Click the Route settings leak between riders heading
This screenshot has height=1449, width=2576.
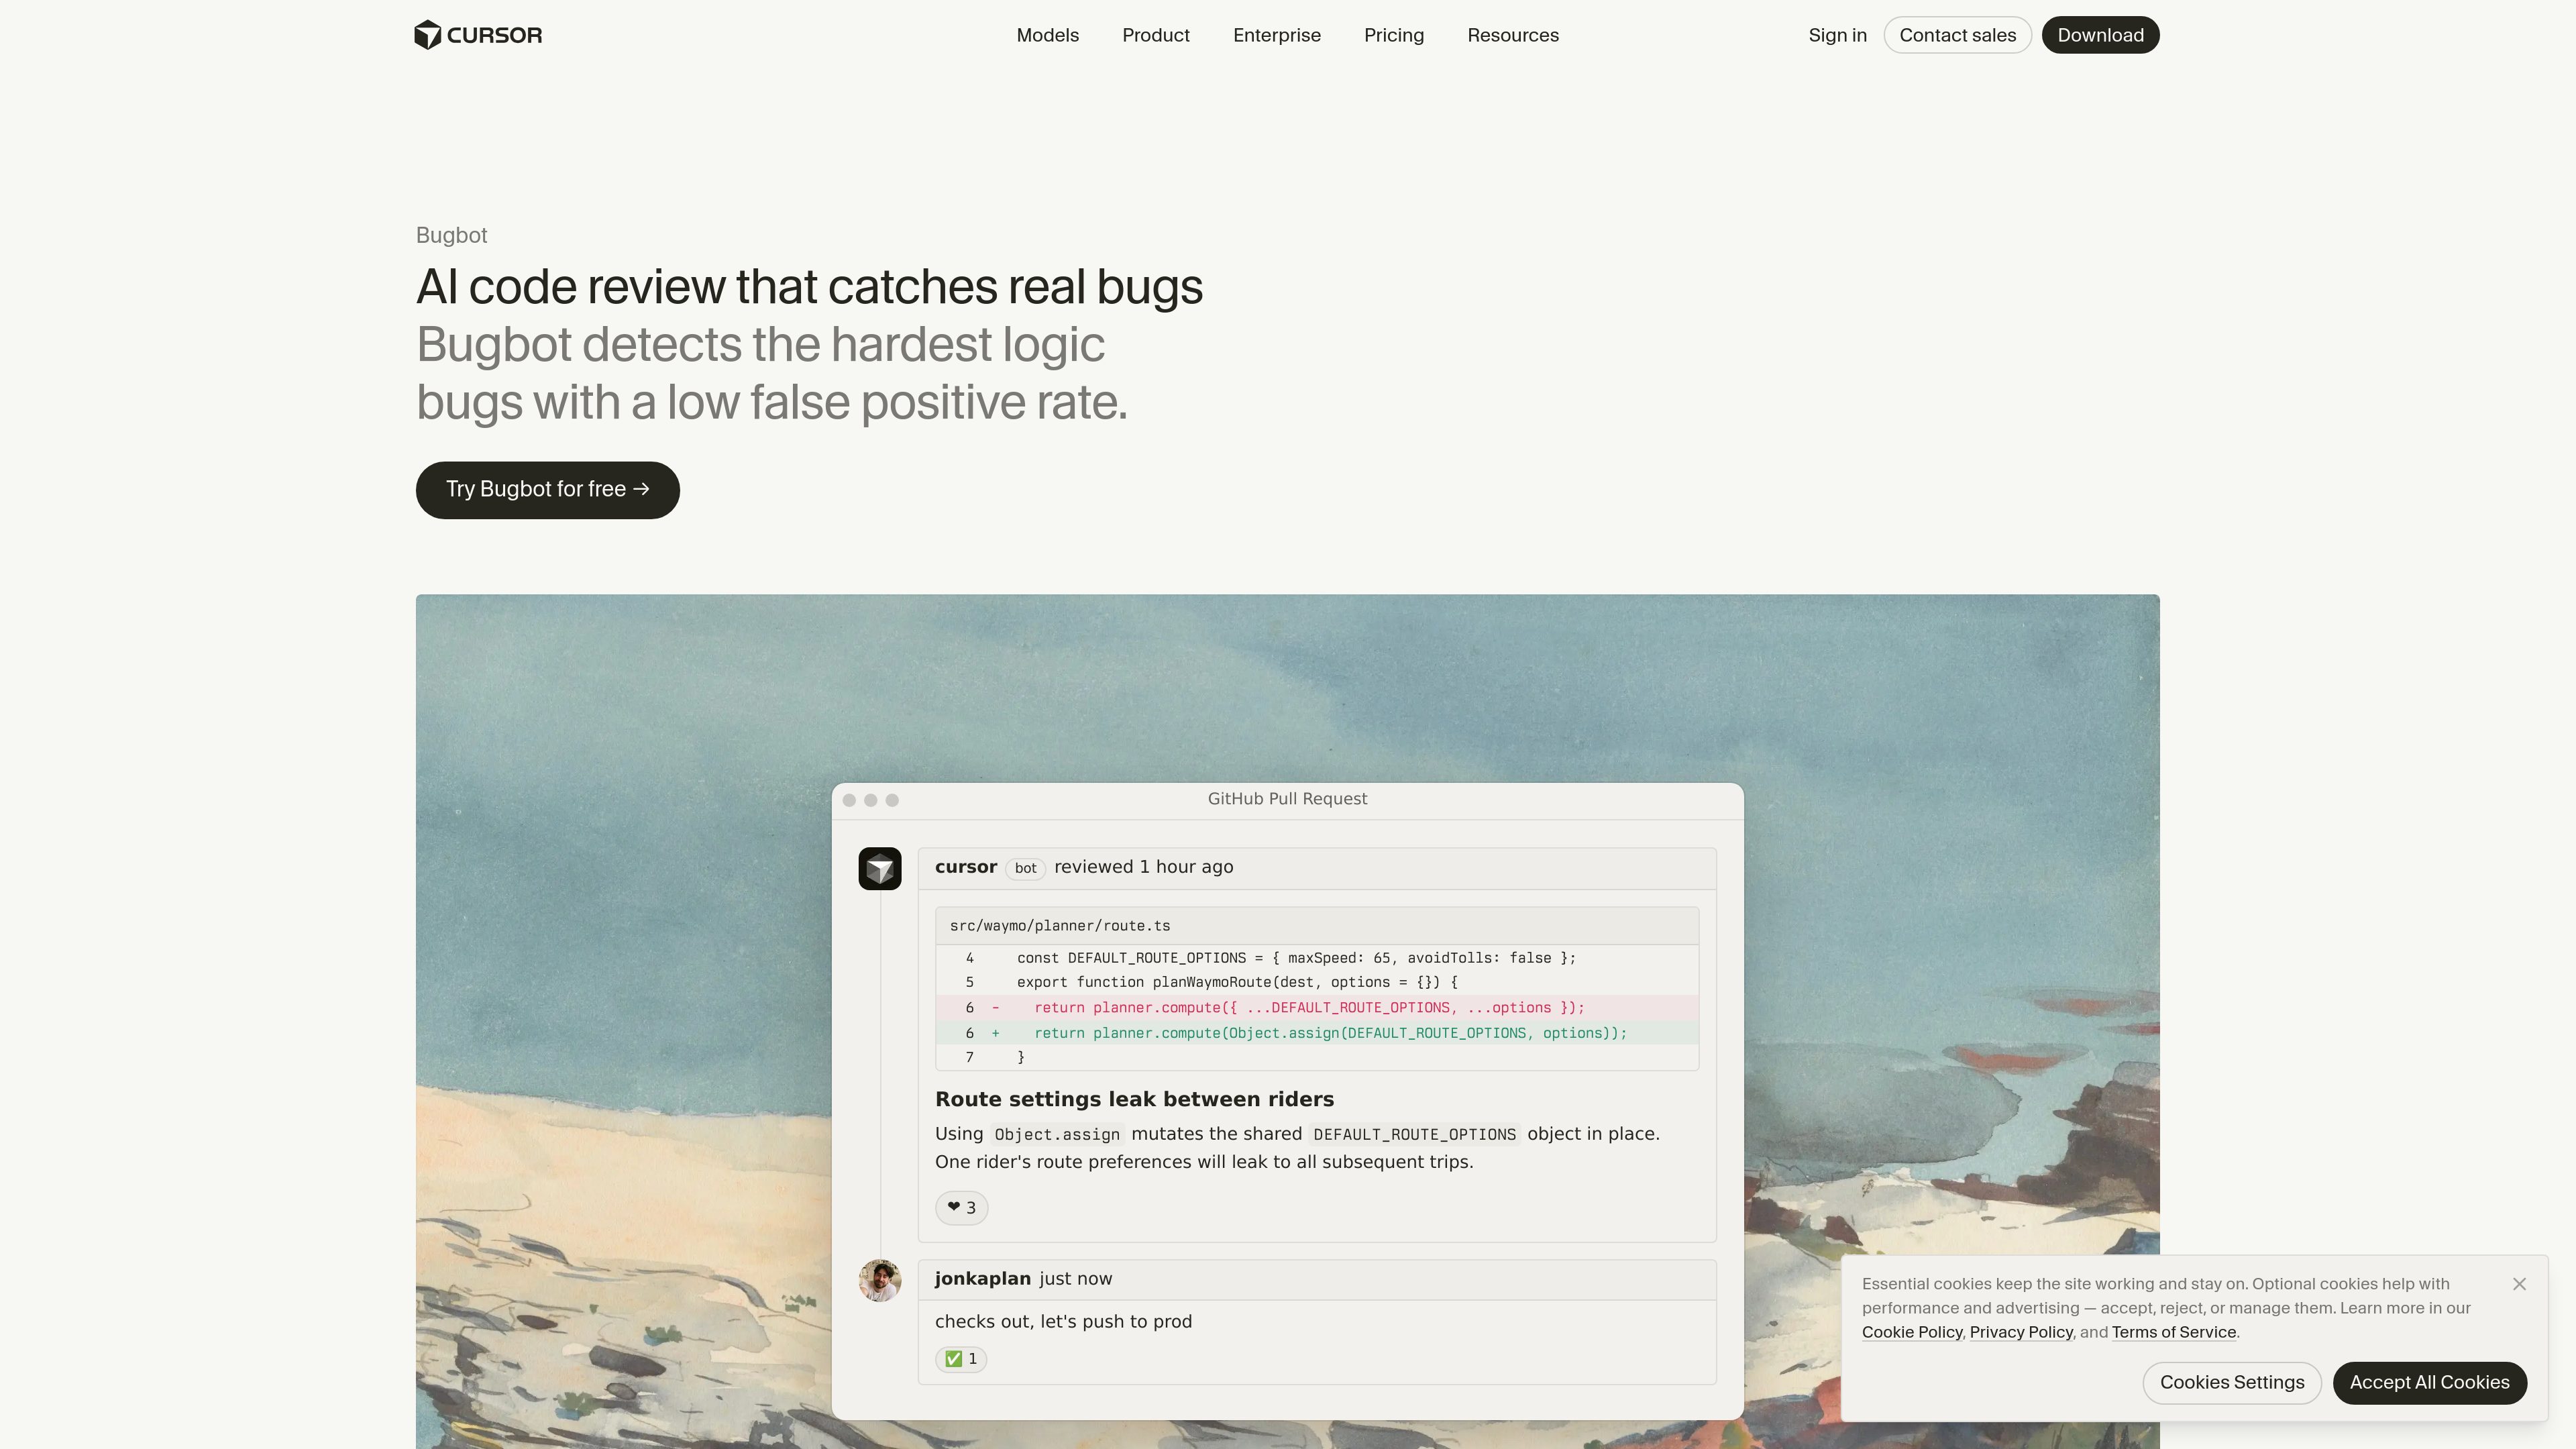point(1134,1099)
